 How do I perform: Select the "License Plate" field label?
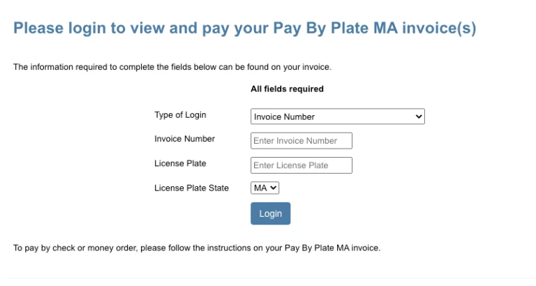pyautogui.click(x=180, y=163)
